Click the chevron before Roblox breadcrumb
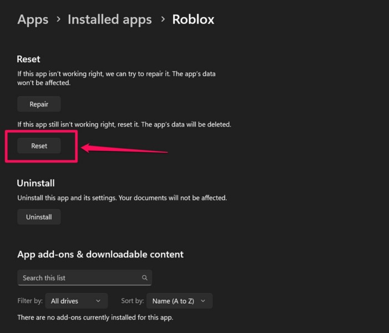Image resolution: width=389 pixels, height=333 pixels. click(x=163, y=19)
